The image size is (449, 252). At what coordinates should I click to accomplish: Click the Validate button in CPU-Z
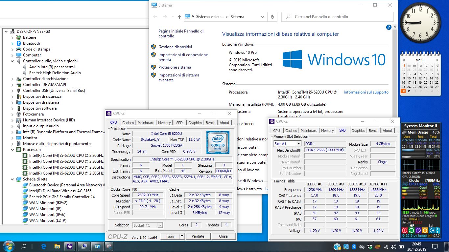[198, 236]
